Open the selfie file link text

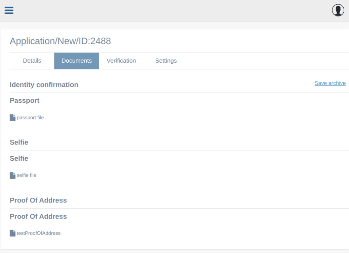[27, 175]
